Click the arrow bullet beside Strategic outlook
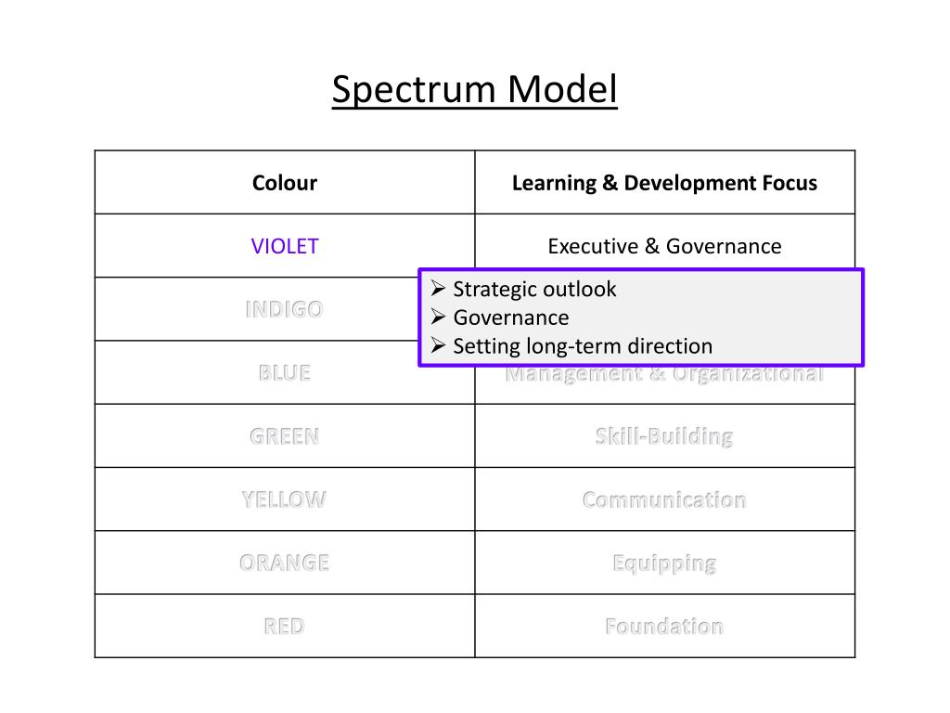 438,289
